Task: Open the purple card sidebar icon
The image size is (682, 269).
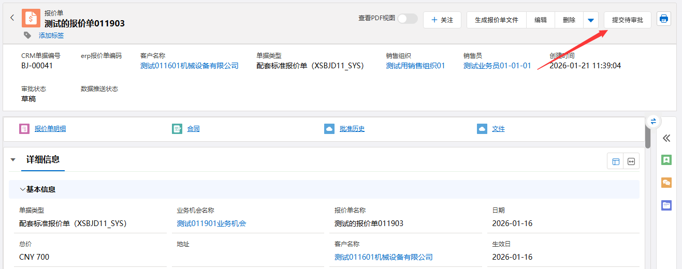Action: pyautogui.click(x=666, y=205)
